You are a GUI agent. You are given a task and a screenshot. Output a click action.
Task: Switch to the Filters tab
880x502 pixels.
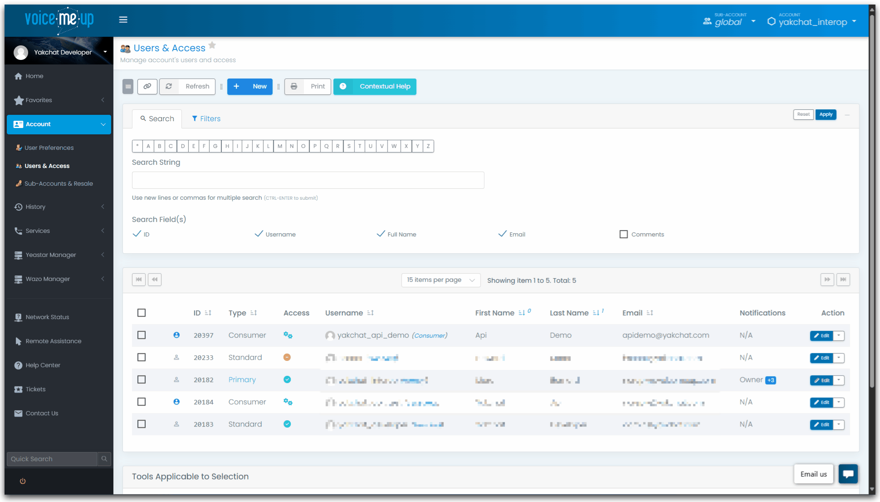tap(206, 118)
